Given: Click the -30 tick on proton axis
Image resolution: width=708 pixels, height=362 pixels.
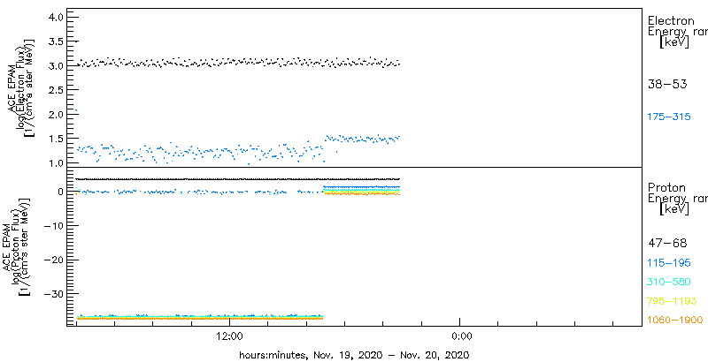Looking at the screenshot, I should [x=53, y=293].
